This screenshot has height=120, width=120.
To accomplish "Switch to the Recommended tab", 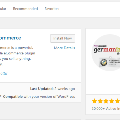I will (x=25, y=9).
